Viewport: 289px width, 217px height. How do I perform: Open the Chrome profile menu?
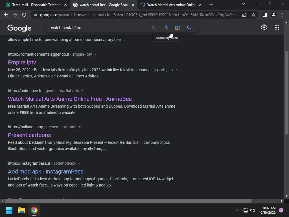click(x=274, y=15)
